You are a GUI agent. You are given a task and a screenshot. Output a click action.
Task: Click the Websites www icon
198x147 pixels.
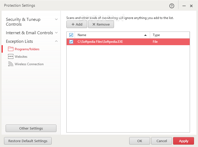(x=11, y=56)
